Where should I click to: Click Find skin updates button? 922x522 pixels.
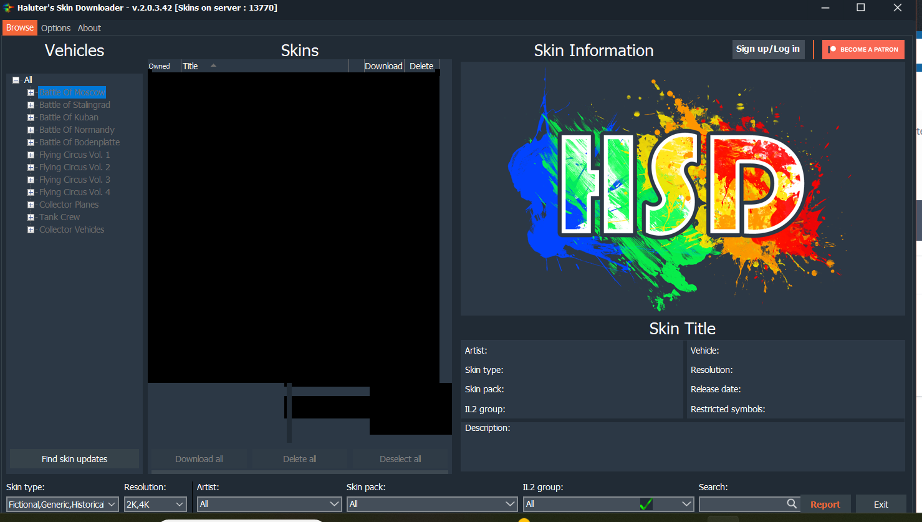(74, 459)
